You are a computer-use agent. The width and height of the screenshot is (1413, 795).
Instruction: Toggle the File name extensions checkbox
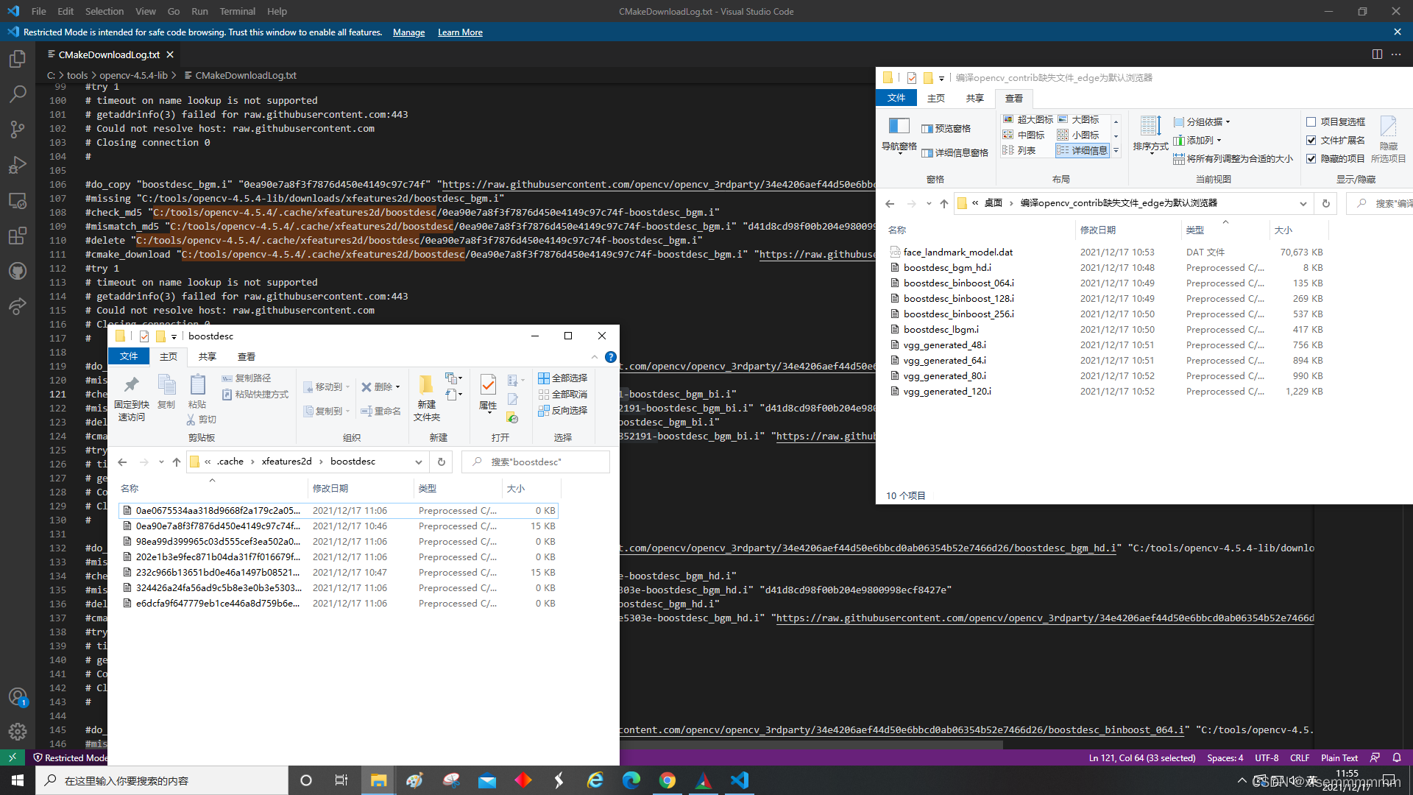point(1336,140)
